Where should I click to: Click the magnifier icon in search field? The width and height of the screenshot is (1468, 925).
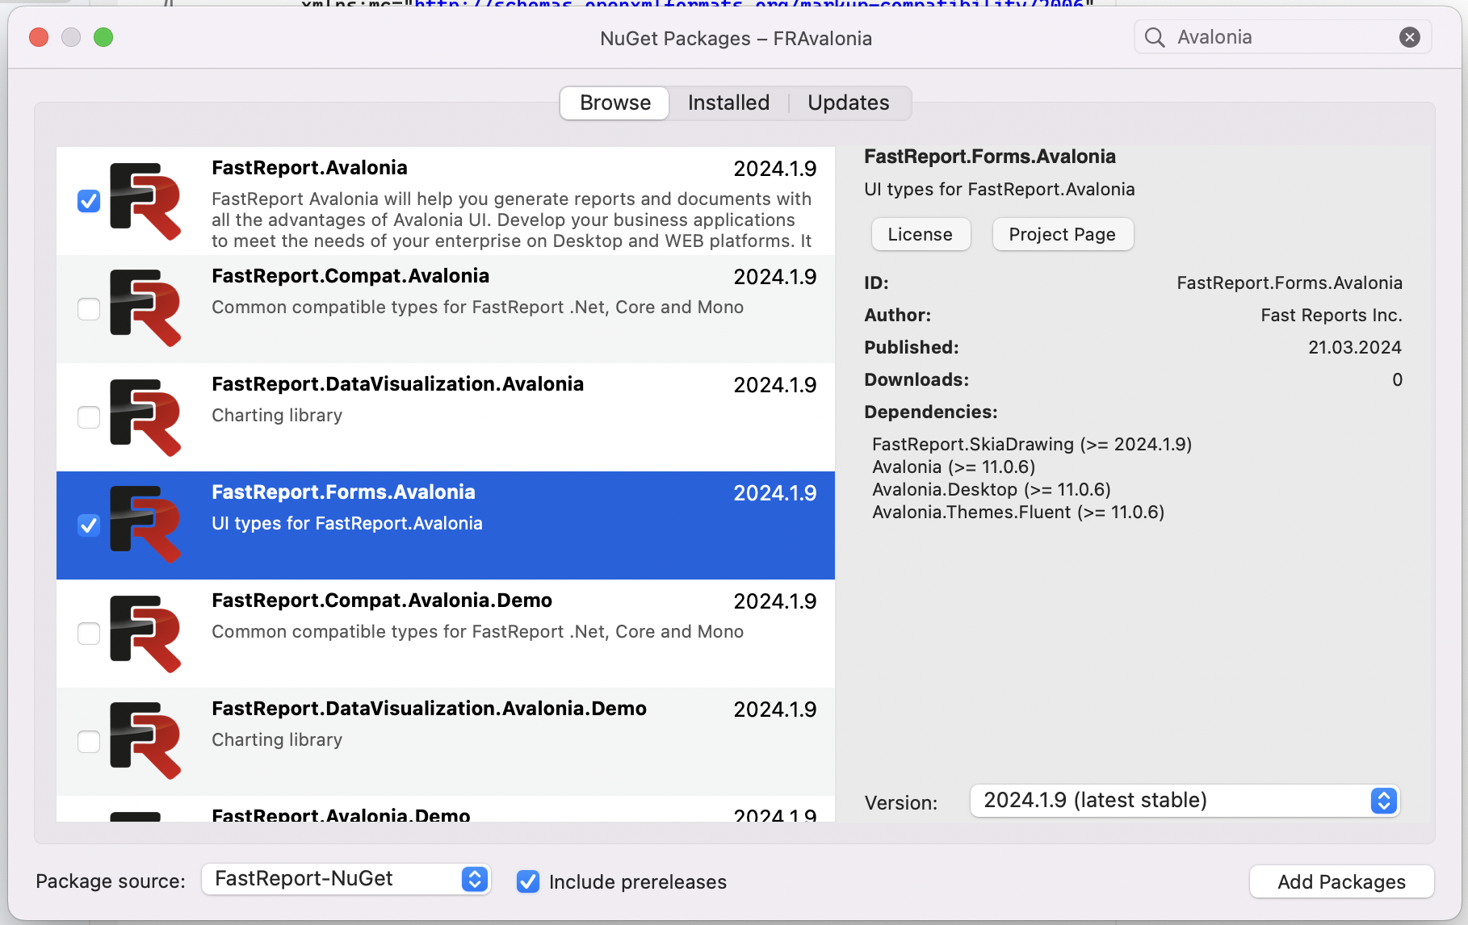1155,38
